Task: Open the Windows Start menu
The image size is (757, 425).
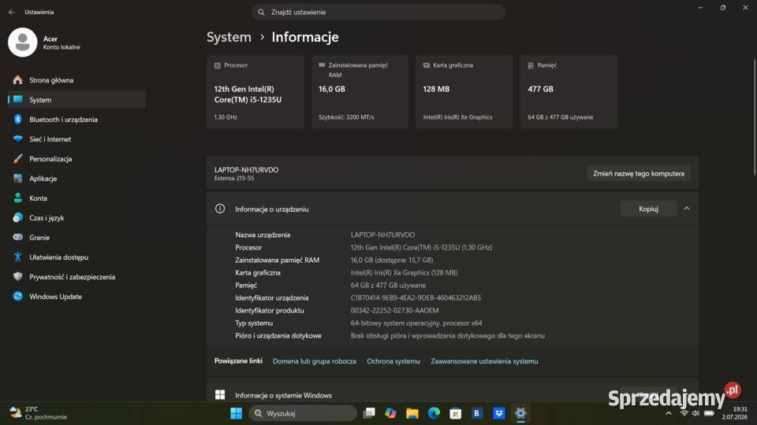Action: (236, 413)
